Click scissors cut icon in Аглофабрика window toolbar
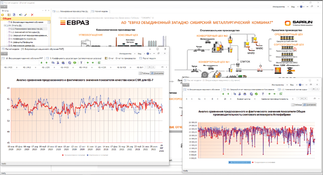323x175 pixels. click(x=239, y=94)
